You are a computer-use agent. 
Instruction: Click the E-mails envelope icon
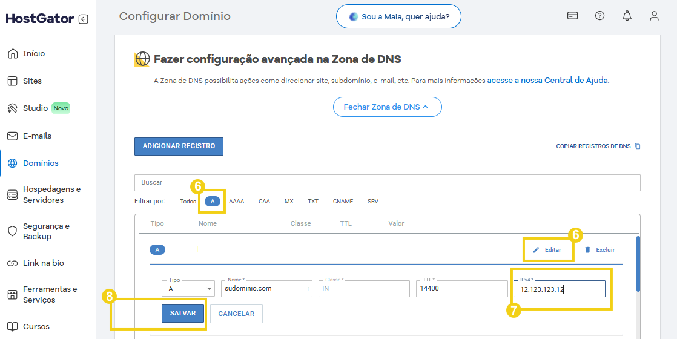point(13,136)
